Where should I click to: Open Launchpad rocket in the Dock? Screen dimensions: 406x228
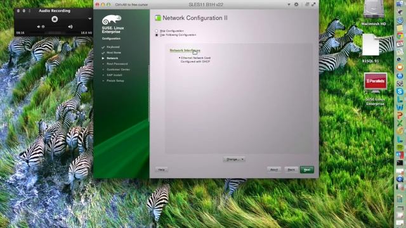point(400,11)
